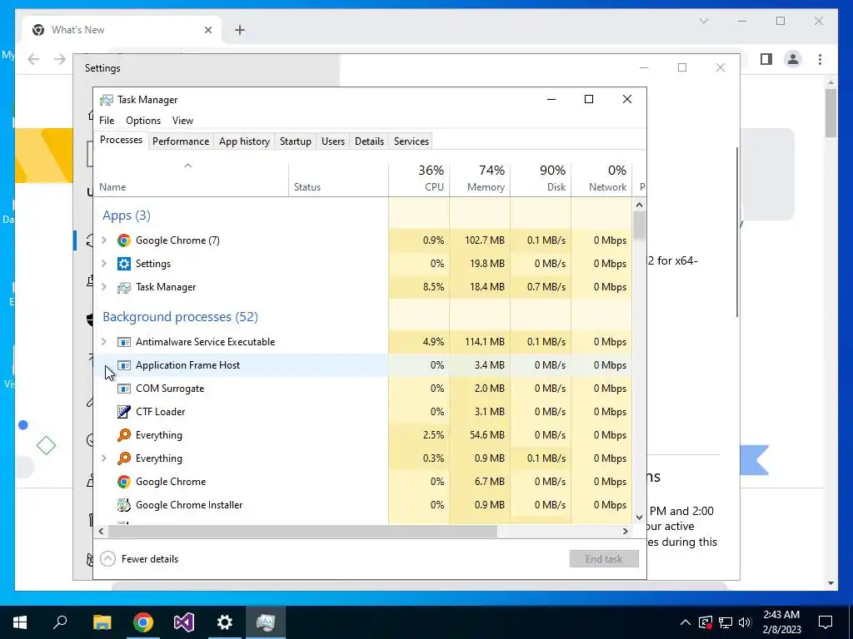This screenshot has height=639, width=853.
Task: Open the File menu in Task Manager
Action: point(107,121)
